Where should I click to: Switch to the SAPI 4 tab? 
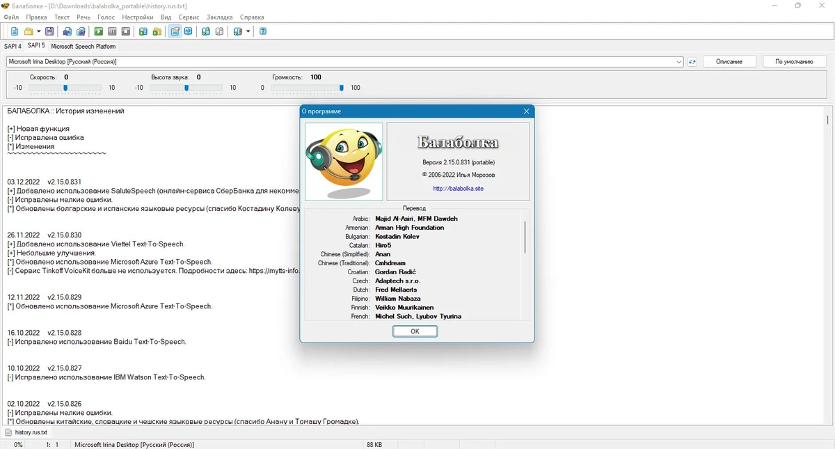tap(13, 46)
